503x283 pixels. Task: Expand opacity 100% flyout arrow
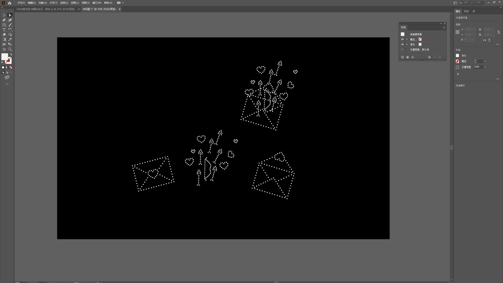point(485,67)
